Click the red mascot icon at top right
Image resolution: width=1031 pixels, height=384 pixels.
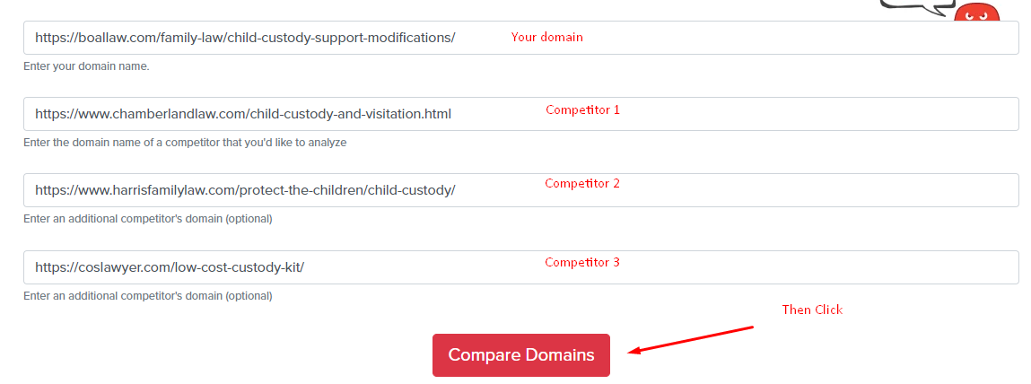point(976,12)
